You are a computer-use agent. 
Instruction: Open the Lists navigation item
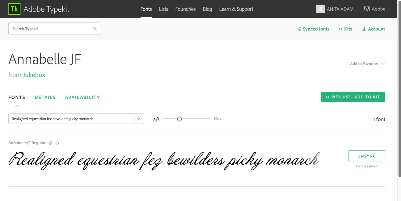coord(163,9)
